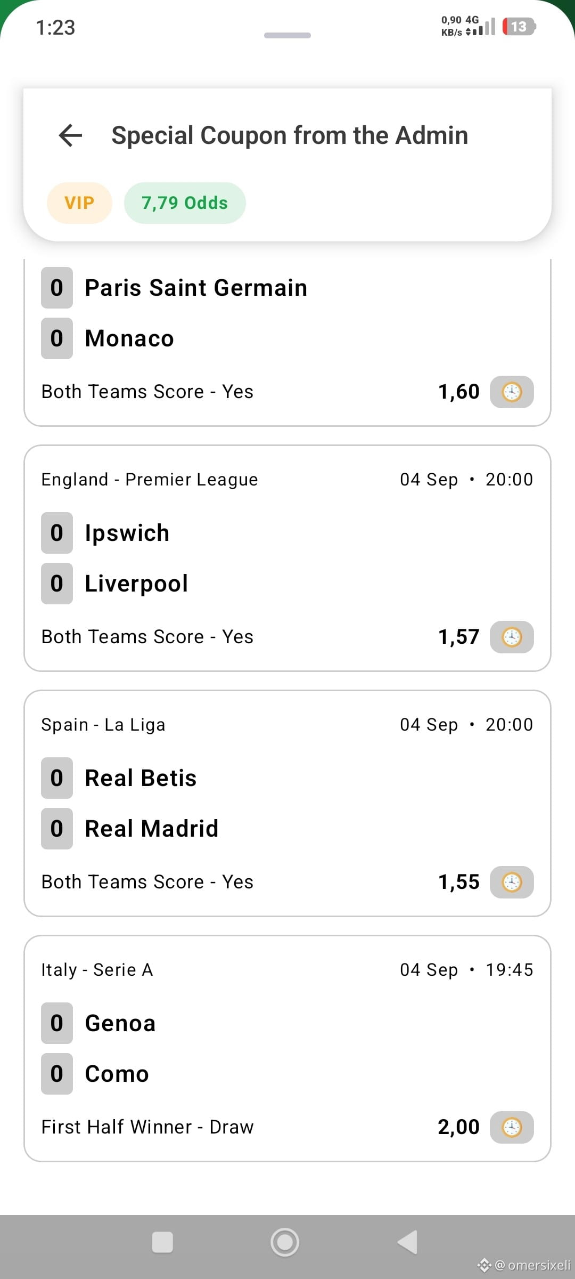Tap the clock status icon beside 2,00 odds

coord(512,1127)
